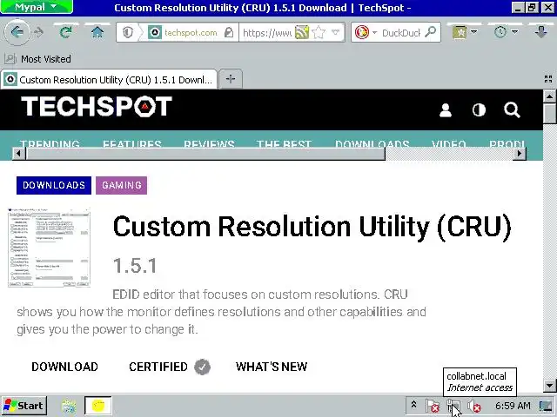Click the purple GAMING category tag
Screen dimensions: 557x417
(122, 185)
